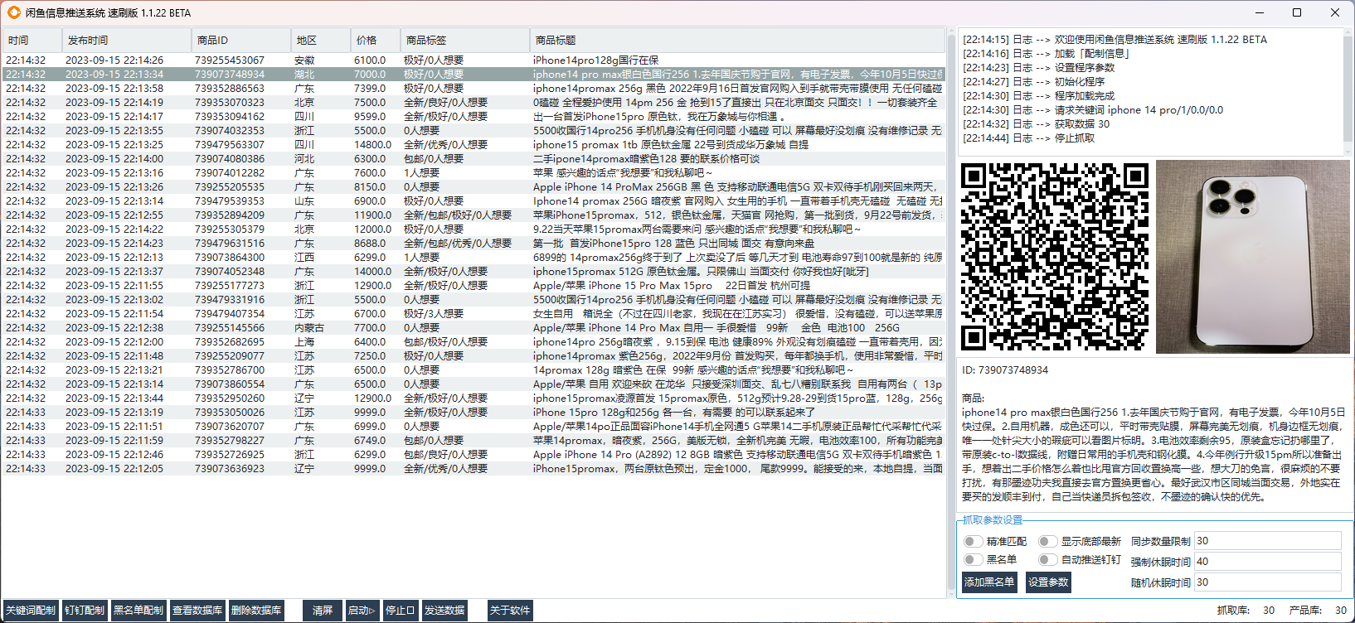Select row with 商品ID 739479407354
Image resolution: width=1355 pixels, height=623 pixels.
click(474, 314)
